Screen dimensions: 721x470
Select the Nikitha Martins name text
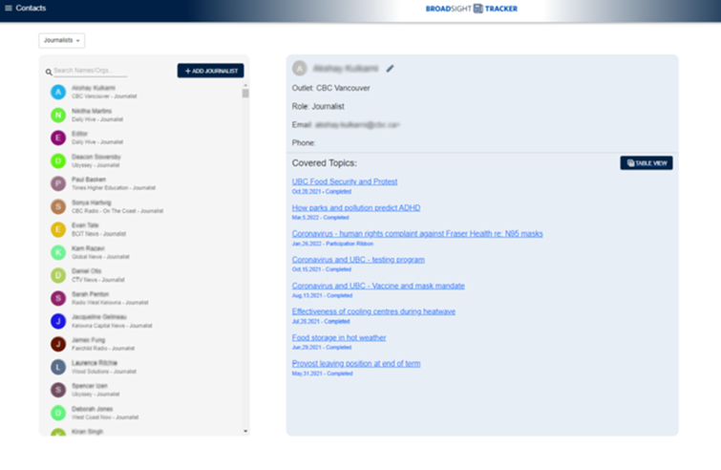[92, 112]
